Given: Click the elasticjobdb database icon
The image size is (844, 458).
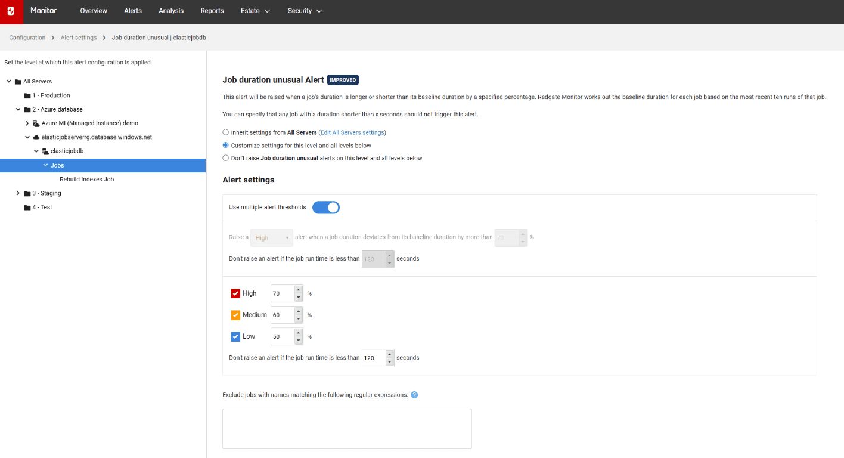Looking at the screenshot, I should [45, 151].
